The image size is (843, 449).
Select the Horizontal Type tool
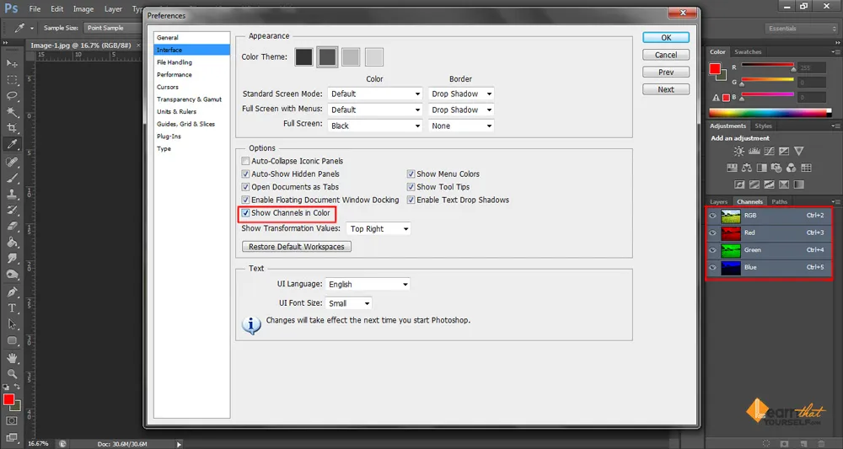coord(12,308)
